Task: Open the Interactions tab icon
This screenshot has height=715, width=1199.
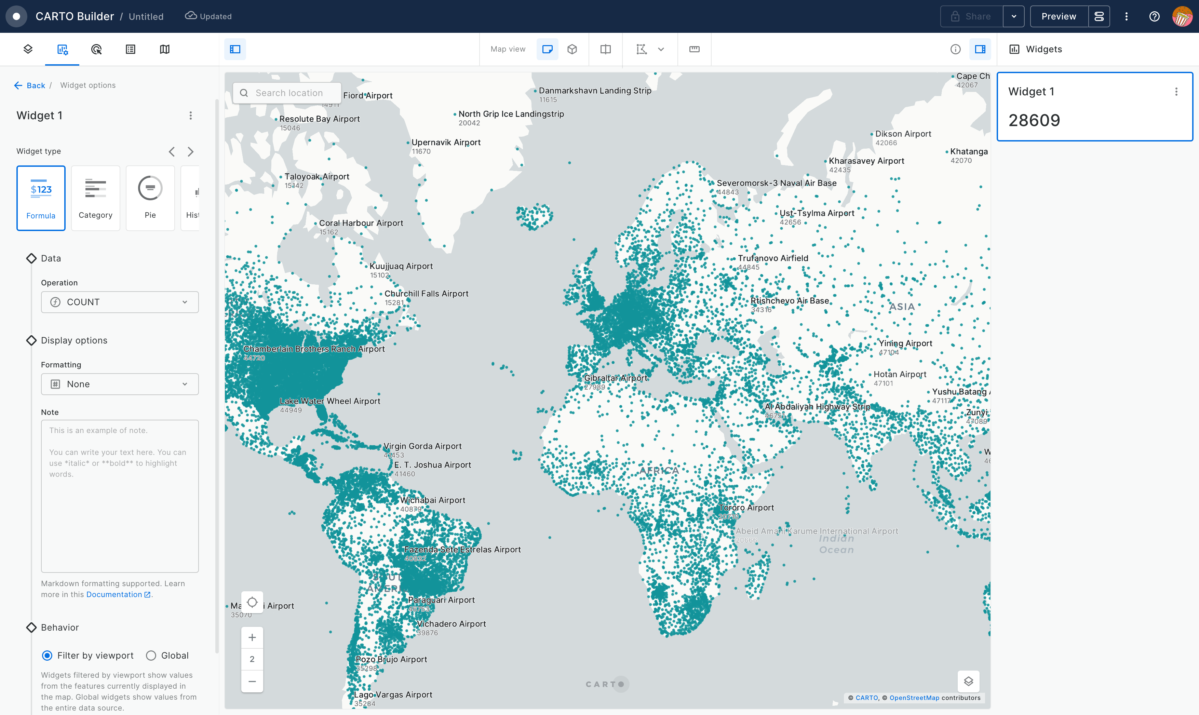Action: [96, 49]
